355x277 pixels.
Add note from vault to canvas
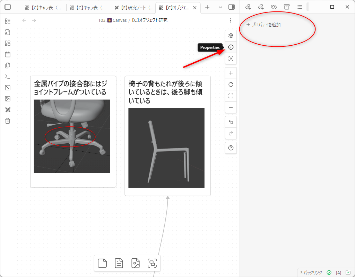119,263
